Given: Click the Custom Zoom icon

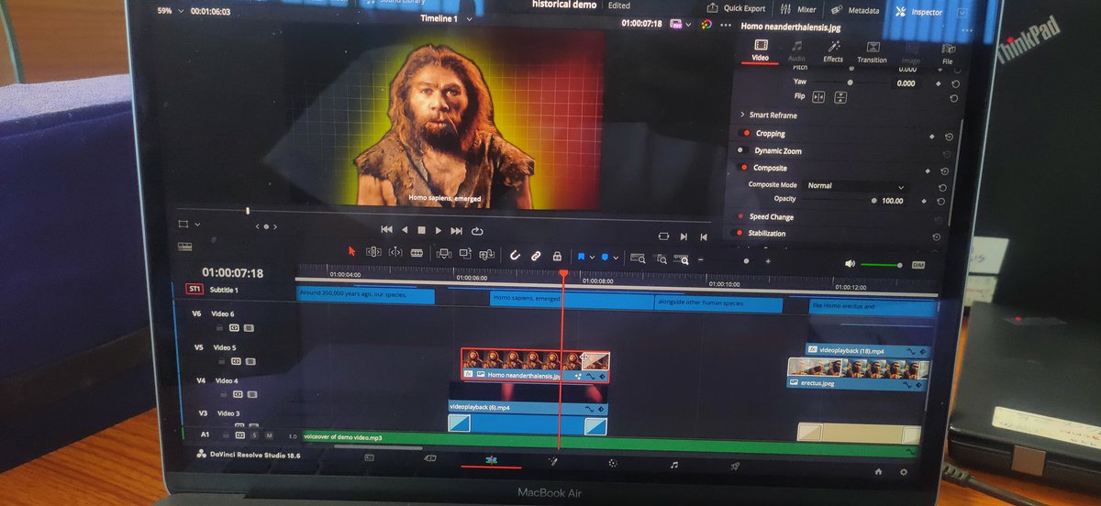Looking at the screenshot, I should (x=682, y=260).
